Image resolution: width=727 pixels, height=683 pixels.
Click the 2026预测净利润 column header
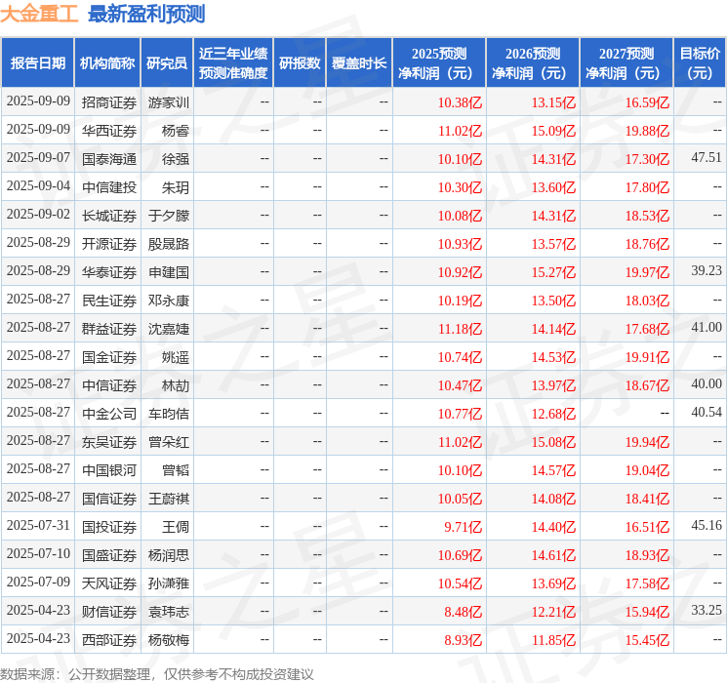[x=533, y=63]
